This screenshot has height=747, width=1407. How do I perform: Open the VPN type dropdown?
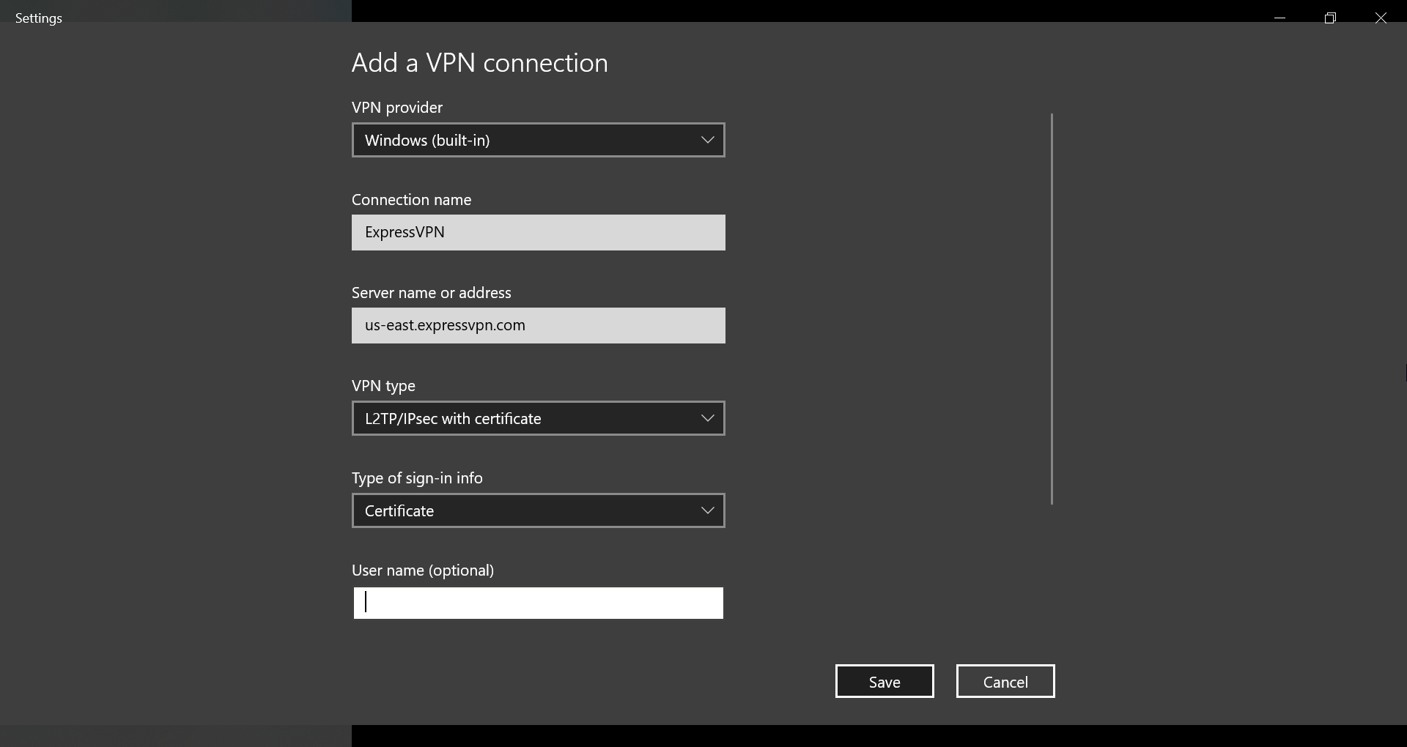537,418
